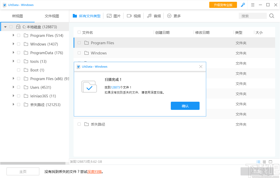The height and width of the screenshot is (178, 280).
Task: Click the Program Files folder icon in file list
Action: pos(87,43)
